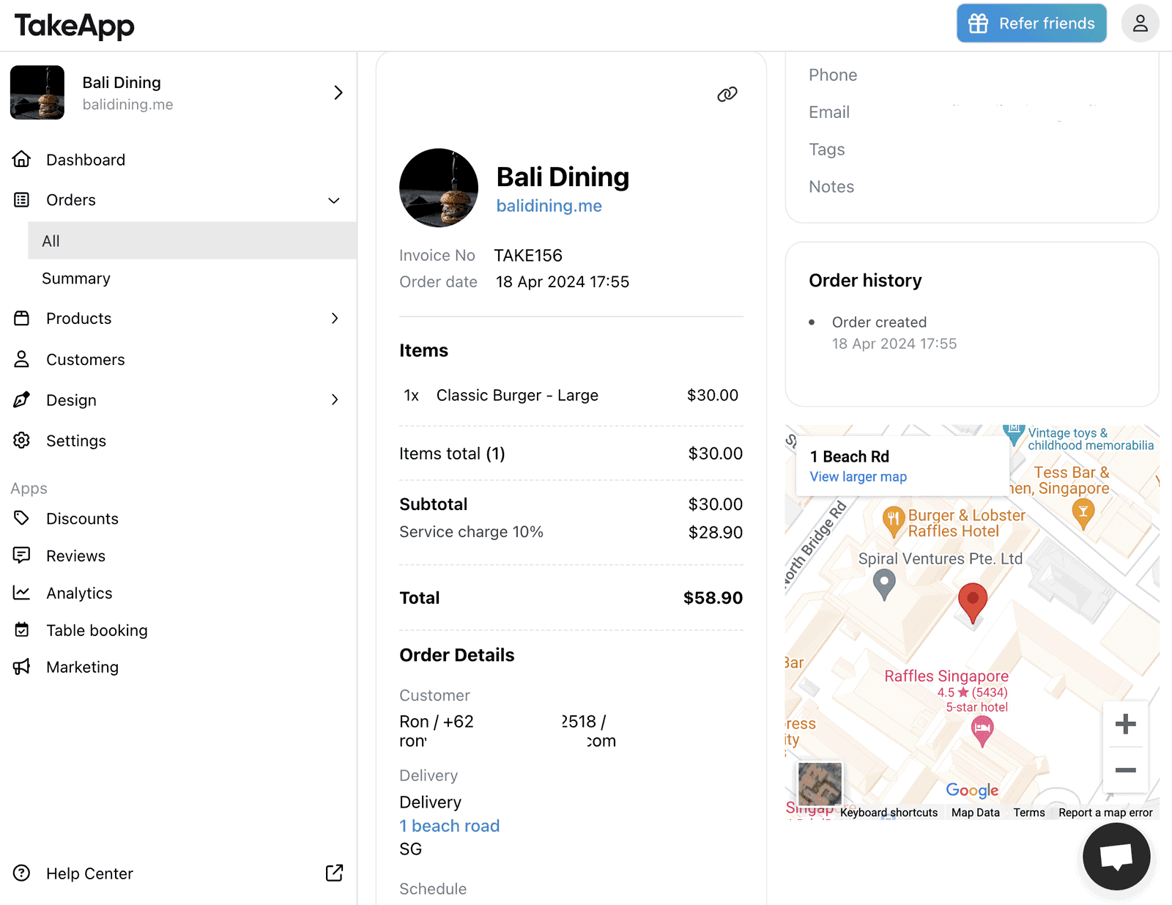The height and width of the screenshot is (905, 1172).
Task: Click View larger map link
Action: (x=858, y=477)
